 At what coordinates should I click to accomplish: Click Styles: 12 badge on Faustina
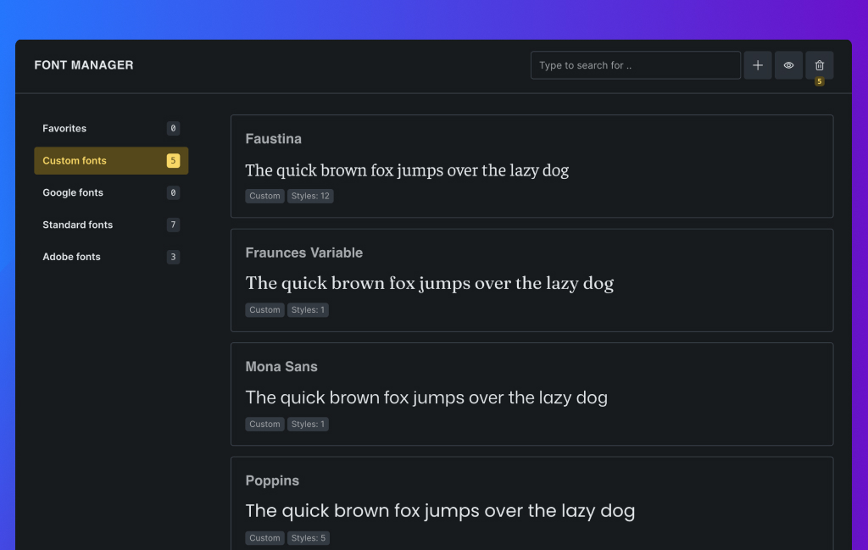[x=311, y=196]
